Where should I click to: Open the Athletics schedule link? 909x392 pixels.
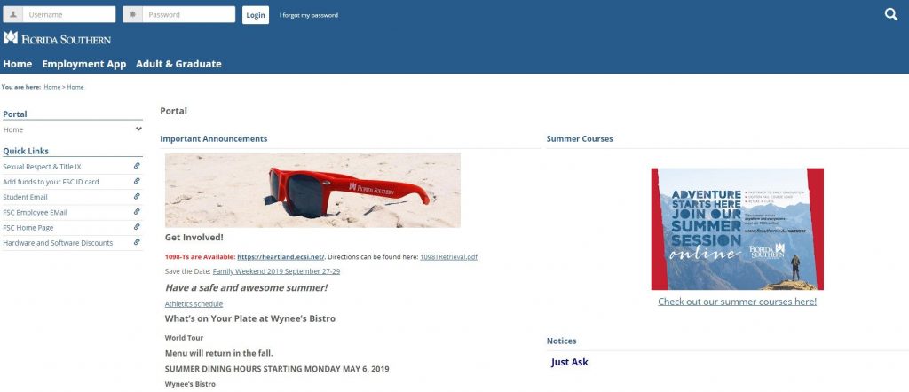coord(194,304)
